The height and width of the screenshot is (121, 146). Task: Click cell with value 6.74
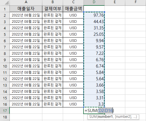coord(94,66)
